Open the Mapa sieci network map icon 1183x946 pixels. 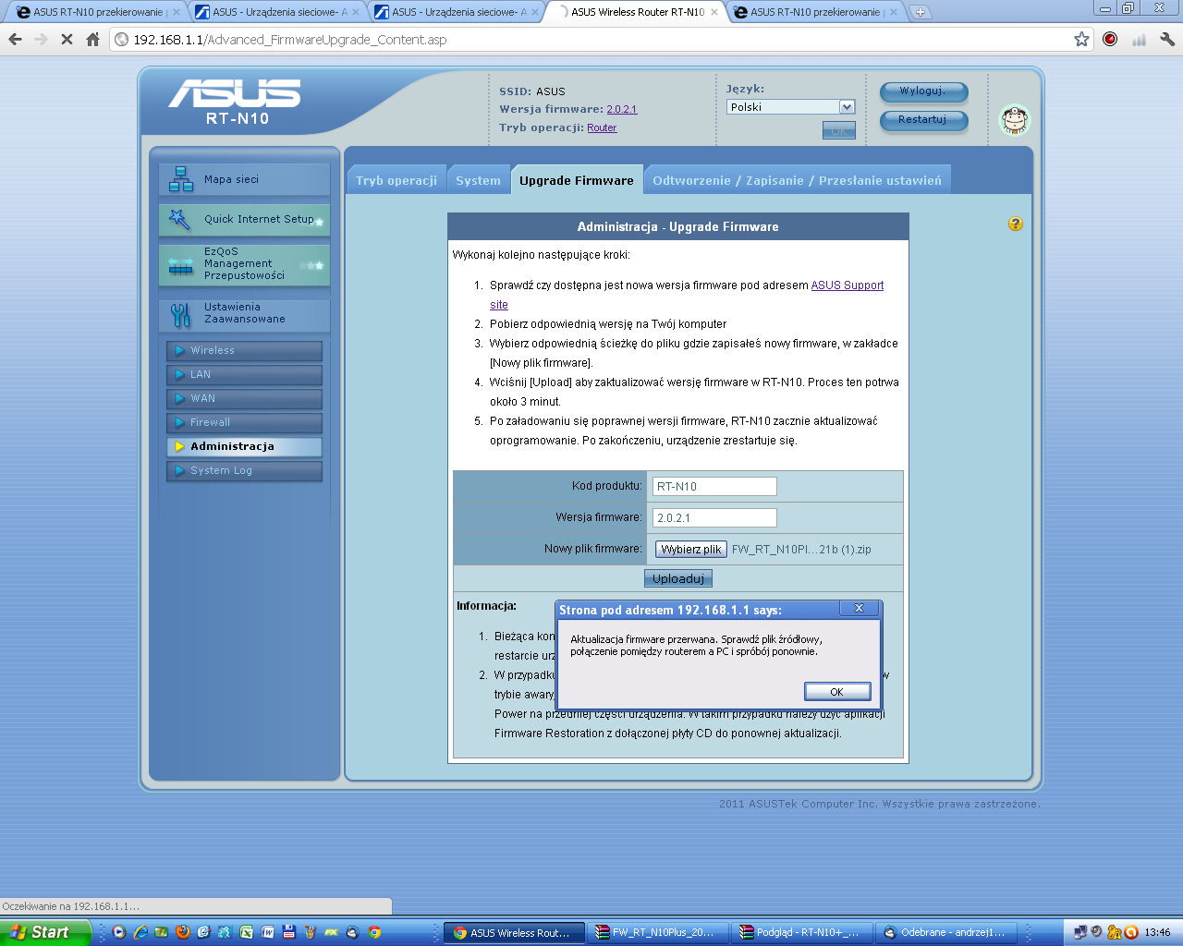pyautogui.click(x=179, y=180)
